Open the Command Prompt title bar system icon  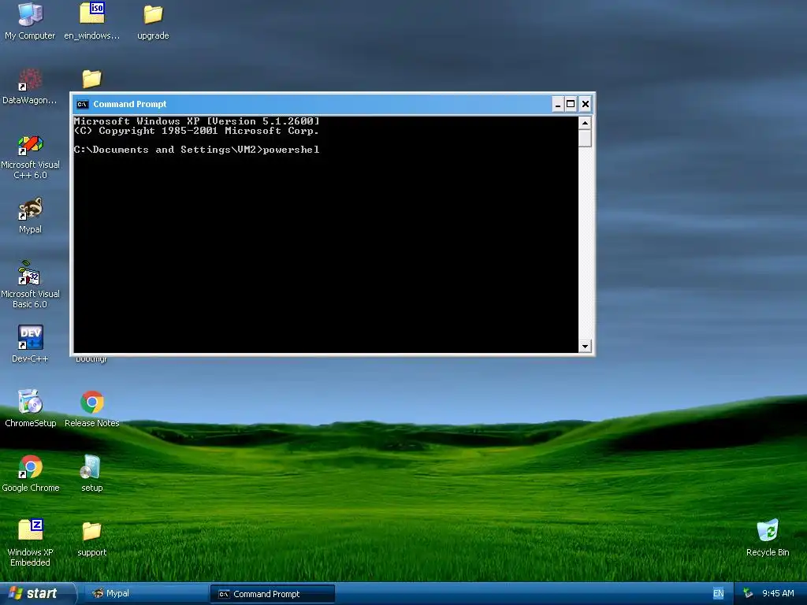pyautogui.click(x=82, y=105)
